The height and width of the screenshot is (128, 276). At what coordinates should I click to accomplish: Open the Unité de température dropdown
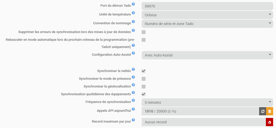coord(207,15)
